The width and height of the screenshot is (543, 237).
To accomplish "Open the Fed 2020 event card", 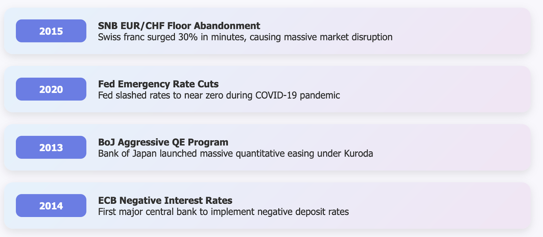I will pos(267,89).
